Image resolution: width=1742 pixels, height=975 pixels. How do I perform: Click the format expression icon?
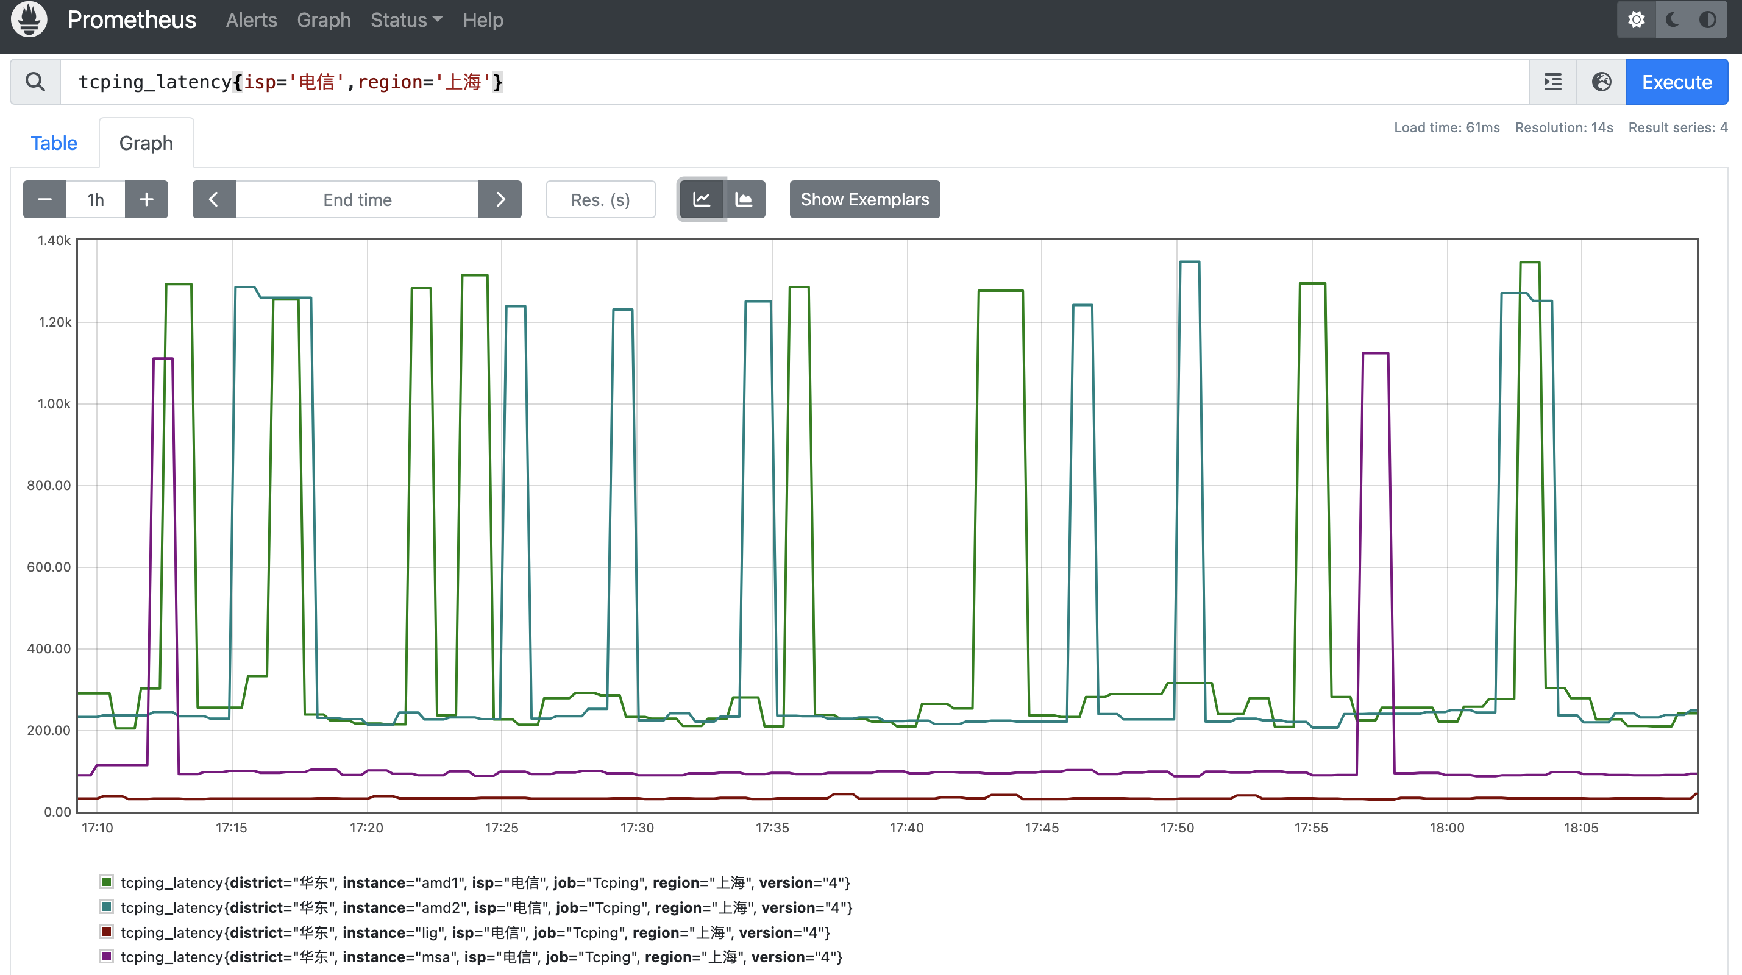tap(1552, 82)
